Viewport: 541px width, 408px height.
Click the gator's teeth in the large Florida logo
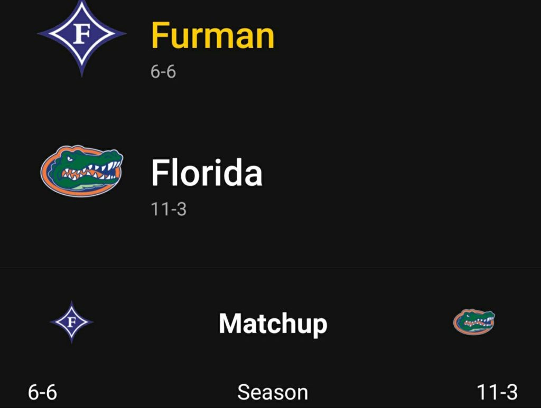90,170
